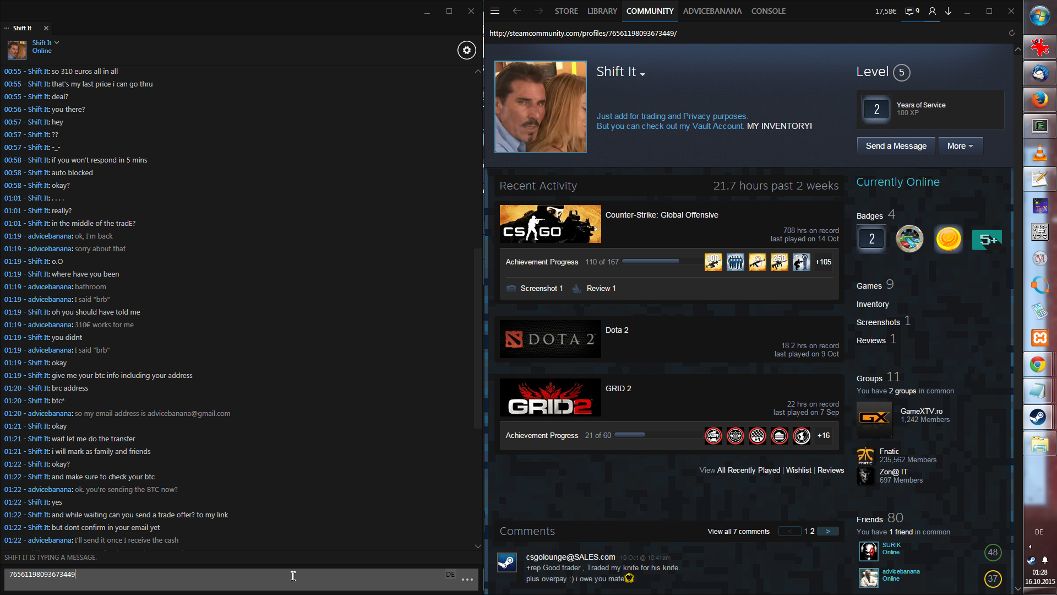The width and height of the screenshot is (1057, 595).
Task: Open Firefox from the taskbar
Action: click(1039, 100)
